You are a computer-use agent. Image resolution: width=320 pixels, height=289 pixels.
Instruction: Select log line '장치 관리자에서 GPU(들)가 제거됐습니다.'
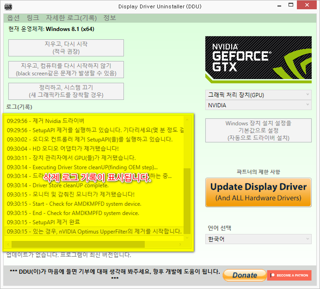tap(94, 158)
